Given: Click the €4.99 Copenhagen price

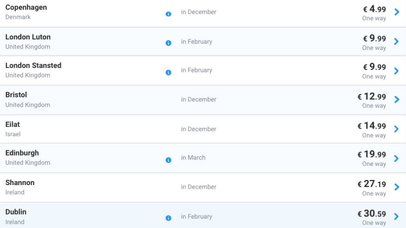Looking at the screenshot, I should coord(374,9).
